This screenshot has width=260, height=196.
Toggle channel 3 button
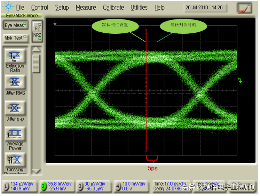pyautogui.click(x=80, y=186)
